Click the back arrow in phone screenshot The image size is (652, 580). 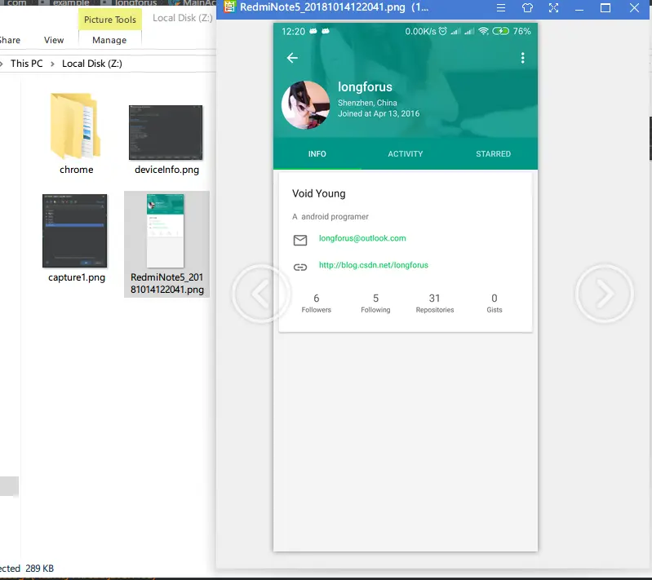(292, 58)
